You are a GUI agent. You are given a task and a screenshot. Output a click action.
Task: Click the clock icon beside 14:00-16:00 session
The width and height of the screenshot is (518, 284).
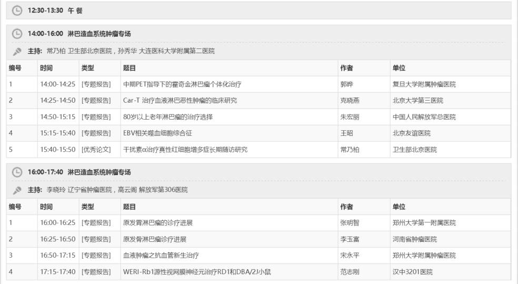coord(17,34)
